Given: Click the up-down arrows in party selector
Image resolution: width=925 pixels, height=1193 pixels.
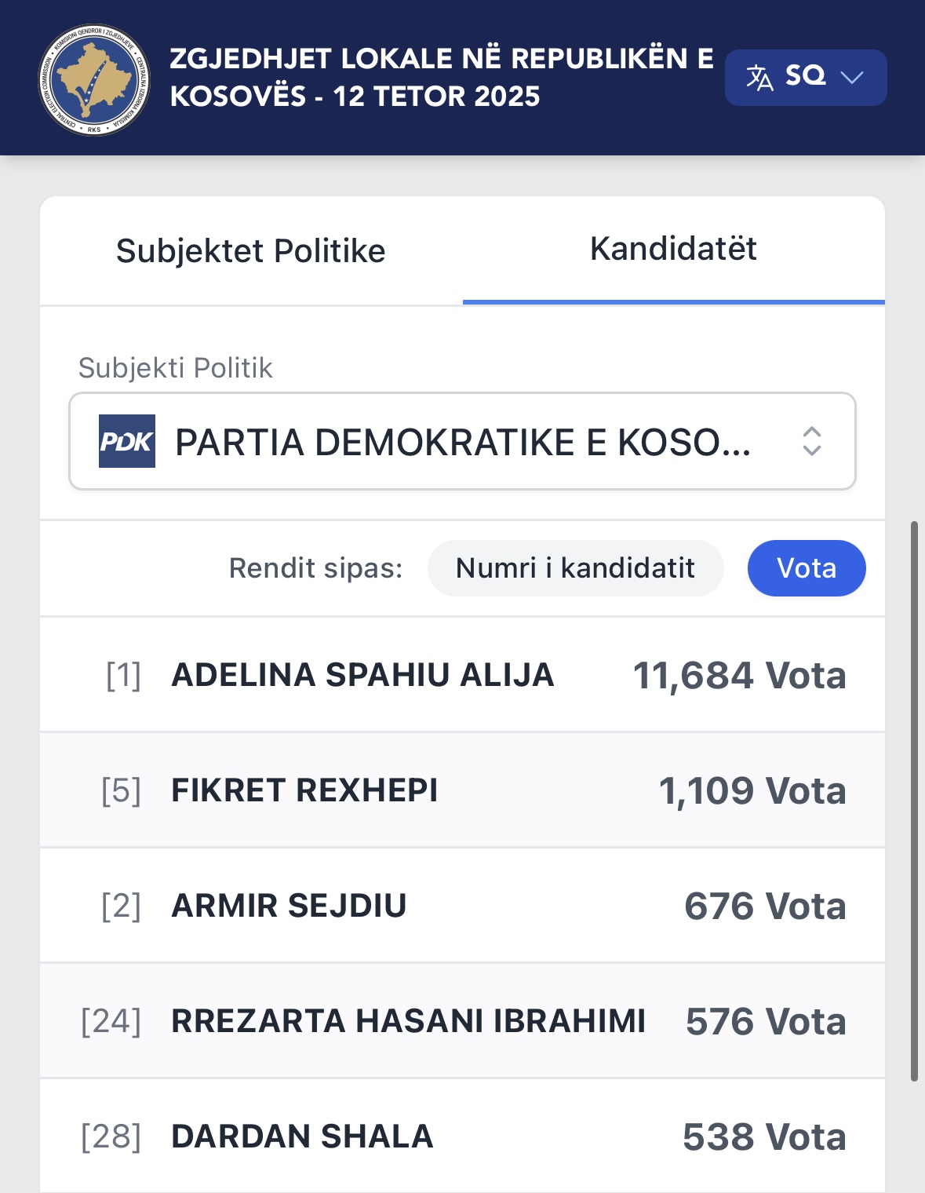Looking at the screenshot, I should (x=812, y=441).
